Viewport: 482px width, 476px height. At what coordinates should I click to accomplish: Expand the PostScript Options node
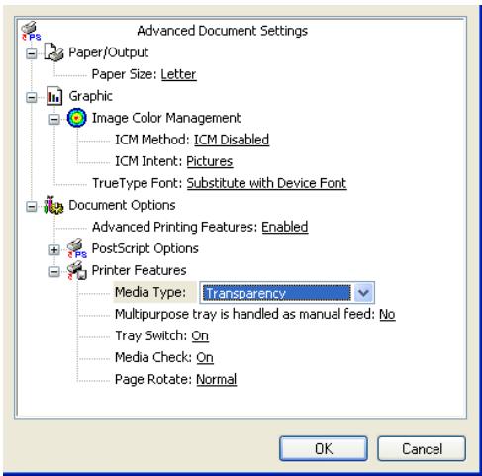click(x=54, y=250)
